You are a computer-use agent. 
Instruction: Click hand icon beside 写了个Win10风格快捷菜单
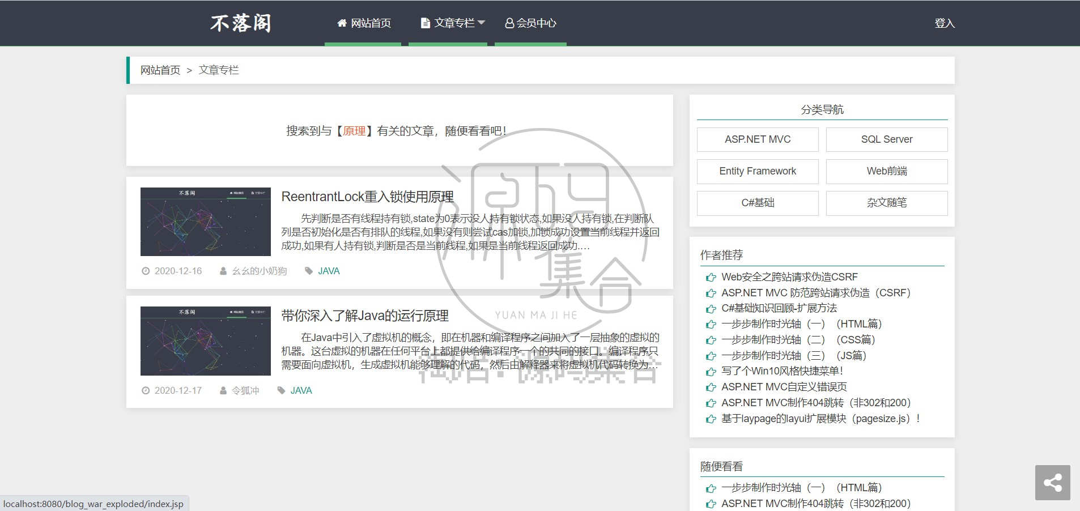pos(711,372)
